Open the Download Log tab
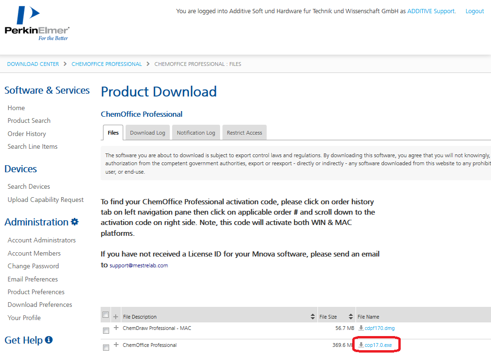This screenshot has height=353, width=491. coord(148,133)
